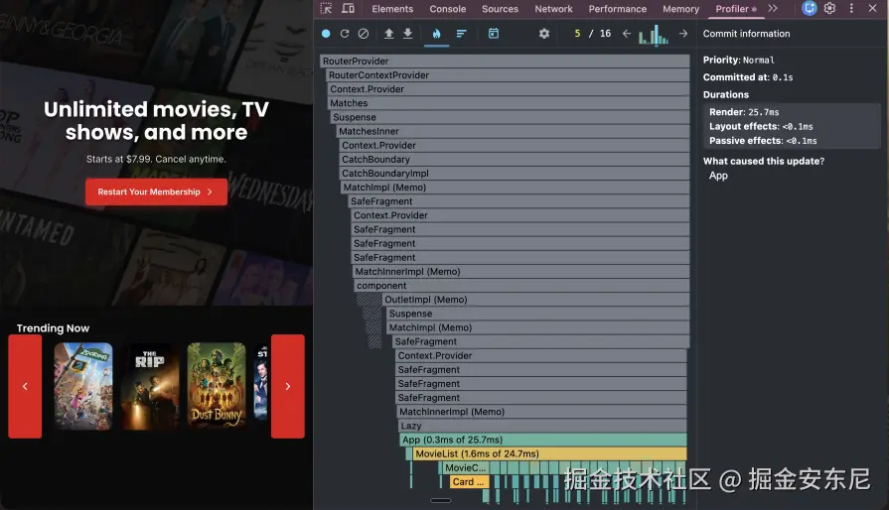Select the inspect element picker icon
The height and width of the screenshot is (510, 889).
326,9
